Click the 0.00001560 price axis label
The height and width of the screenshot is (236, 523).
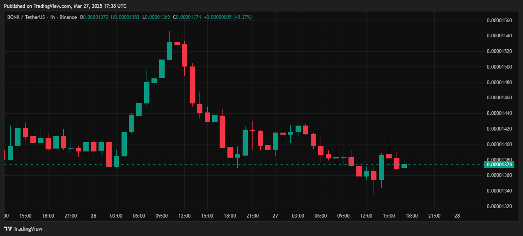pyautogui.click(x=499, y=20)
